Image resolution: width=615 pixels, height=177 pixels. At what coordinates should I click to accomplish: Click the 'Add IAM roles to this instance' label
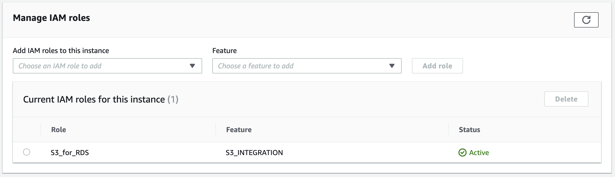coord(61,51)
